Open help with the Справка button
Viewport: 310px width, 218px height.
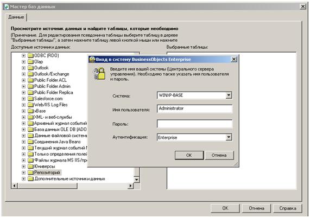[288, 208]
